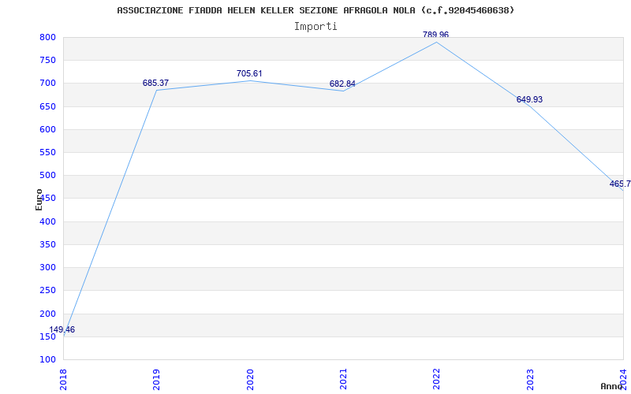Image resolution: width=631 pixels, height=394 pixels.
Task: Select the data label 685.37
Action: point(155,84)
